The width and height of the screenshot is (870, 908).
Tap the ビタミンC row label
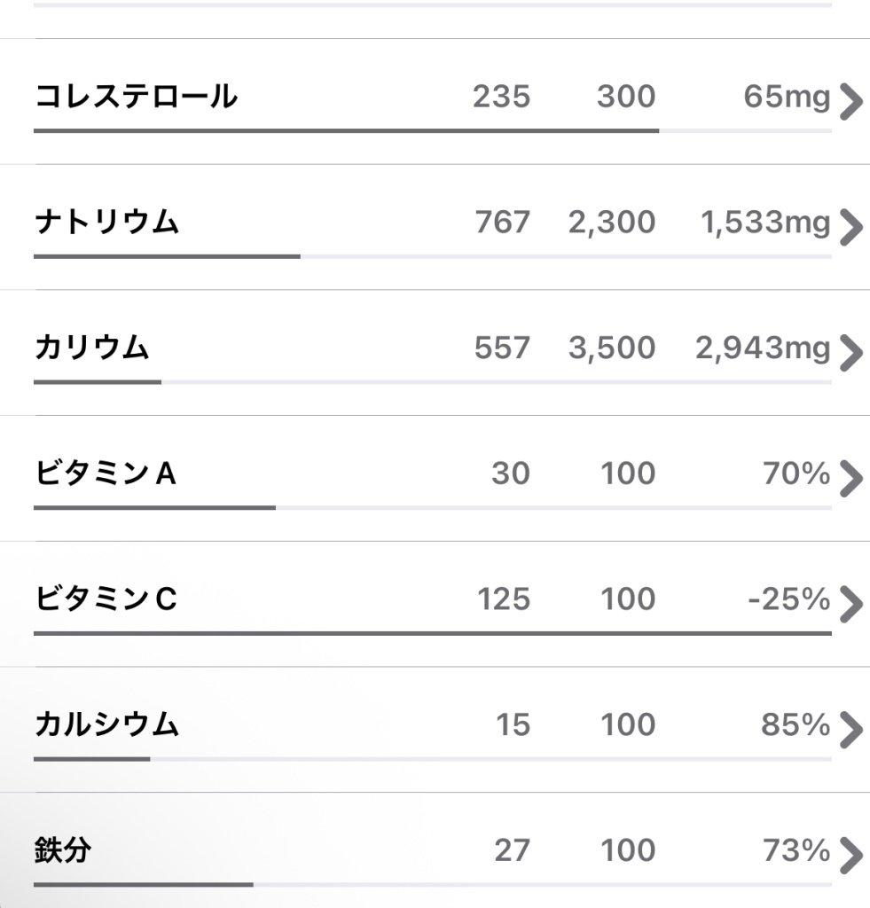106,599
